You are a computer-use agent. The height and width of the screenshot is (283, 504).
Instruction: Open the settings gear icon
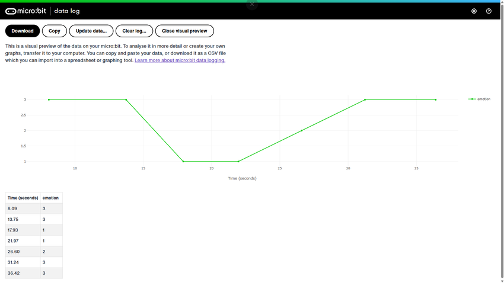pos(474,11)
